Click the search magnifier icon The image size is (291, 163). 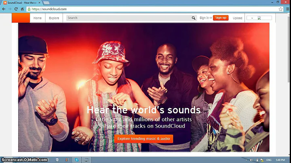coord(193,18)
